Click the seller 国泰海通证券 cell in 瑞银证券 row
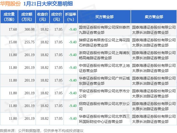This screenshot has width=177, height=133. pos(154,43)
